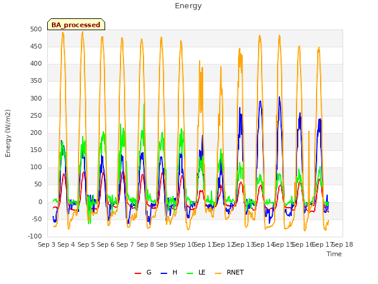This screenshot has width=378, height=284.
Task: Click the RNET legend entry
Action: (x=229, y=272)
